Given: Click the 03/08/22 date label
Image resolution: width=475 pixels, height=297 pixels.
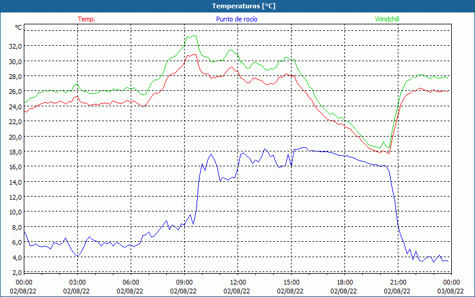Looking at the screenshot, I should [x=451, y=291].
